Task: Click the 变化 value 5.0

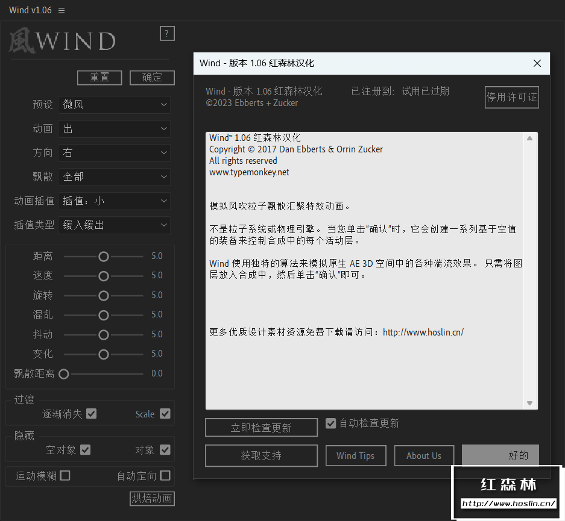Action: tap(157, 354)
